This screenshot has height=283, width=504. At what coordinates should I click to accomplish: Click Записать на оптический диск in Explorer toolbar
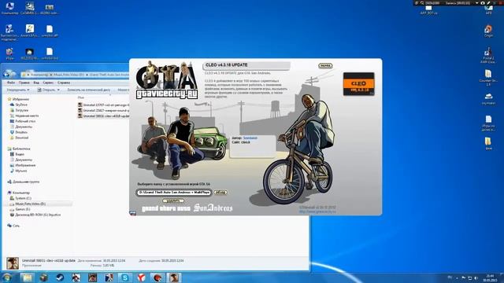pyautogui.click(x=88, y=90)
